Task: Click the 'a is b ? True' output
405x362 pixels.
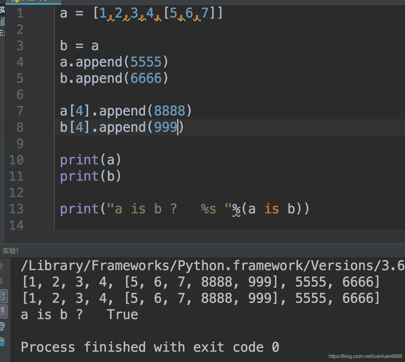Action: coord(79,315)
